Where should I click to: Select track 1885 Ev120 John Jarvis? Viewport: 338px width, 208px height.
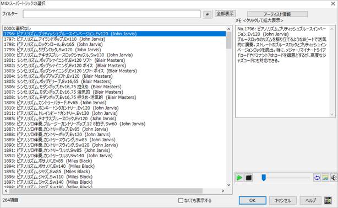coord(115,119)
